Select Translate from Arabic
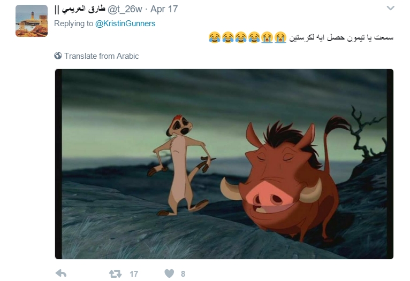Viewport: 410px width, 281px height. [x=102, y=56]
